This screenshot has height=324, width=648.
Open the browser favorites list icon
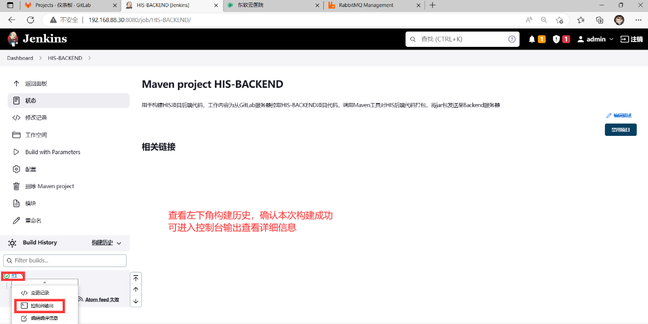click(x=580, y=20)
